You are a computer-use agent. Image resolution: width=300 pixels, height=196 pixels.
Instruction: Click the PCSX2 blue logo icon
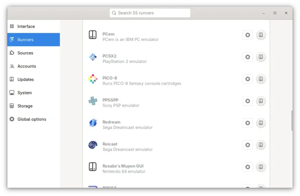pyautogui.click(x=93, y=57)
